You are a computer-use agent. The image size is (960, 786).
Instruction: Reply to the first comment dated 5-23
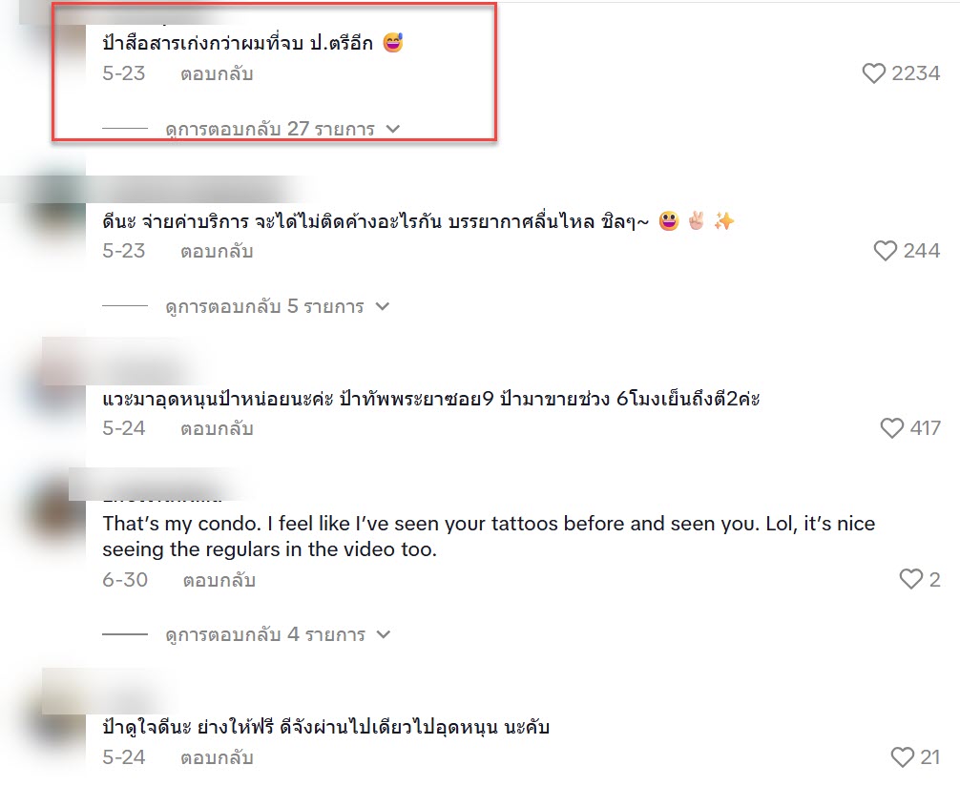pyautogui.click(x=217, y=74)
